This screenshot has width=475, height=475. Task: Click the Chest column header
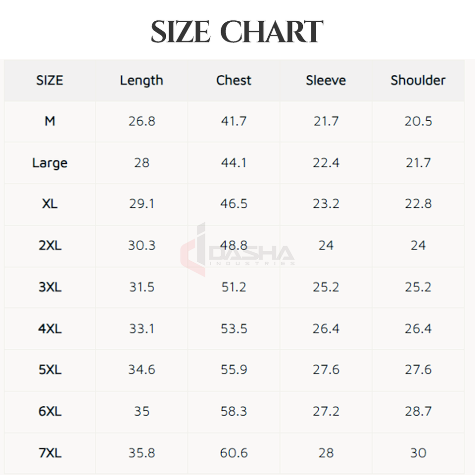click(234, 80)
